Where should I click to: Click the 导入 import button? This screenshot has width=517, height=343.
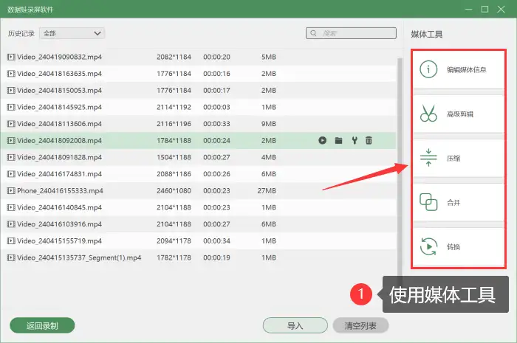pos(295,325)
